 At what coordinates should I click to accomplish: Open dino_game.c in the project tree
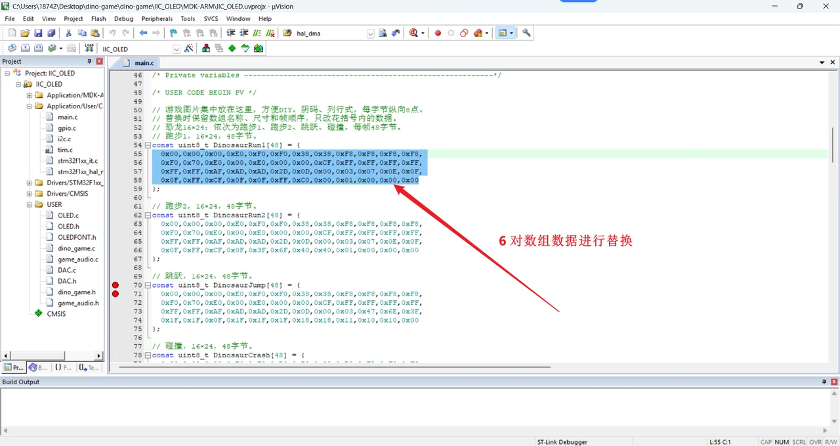pyautogui.click(x=76, y=248)
